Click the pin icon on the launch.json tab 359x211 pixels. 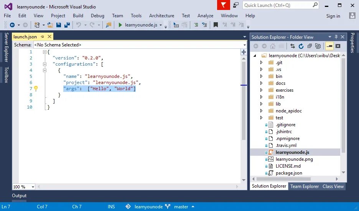(x=42, y=37)
